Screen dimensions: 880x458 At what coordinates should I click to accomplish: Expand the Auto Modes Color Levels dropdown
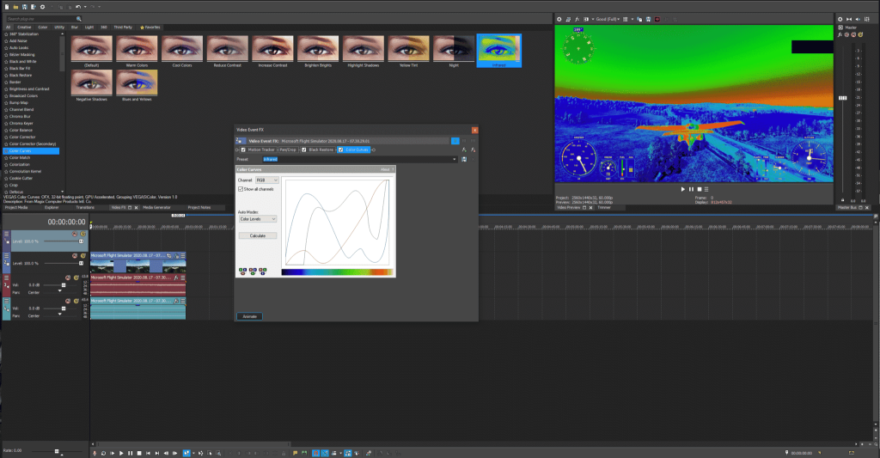click(x=257, y=219)
